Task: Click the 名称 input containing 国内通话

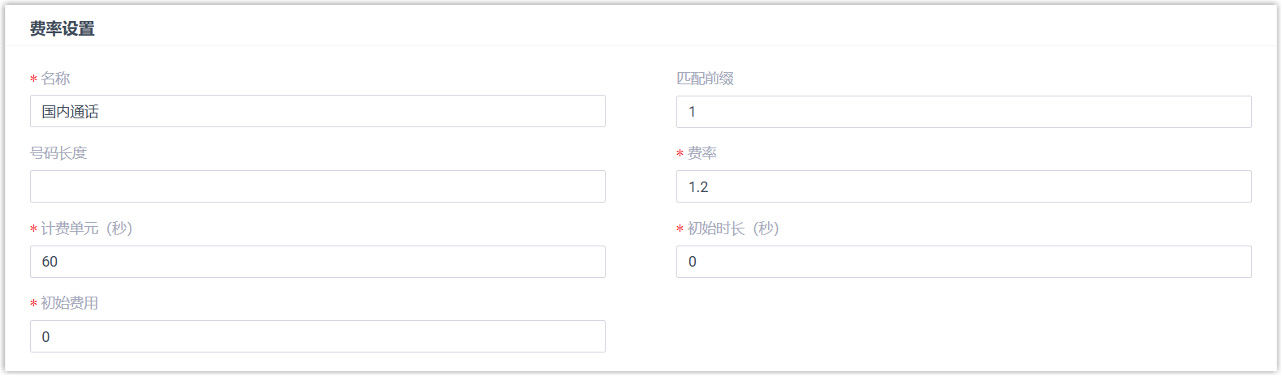Action: (317, 112)
